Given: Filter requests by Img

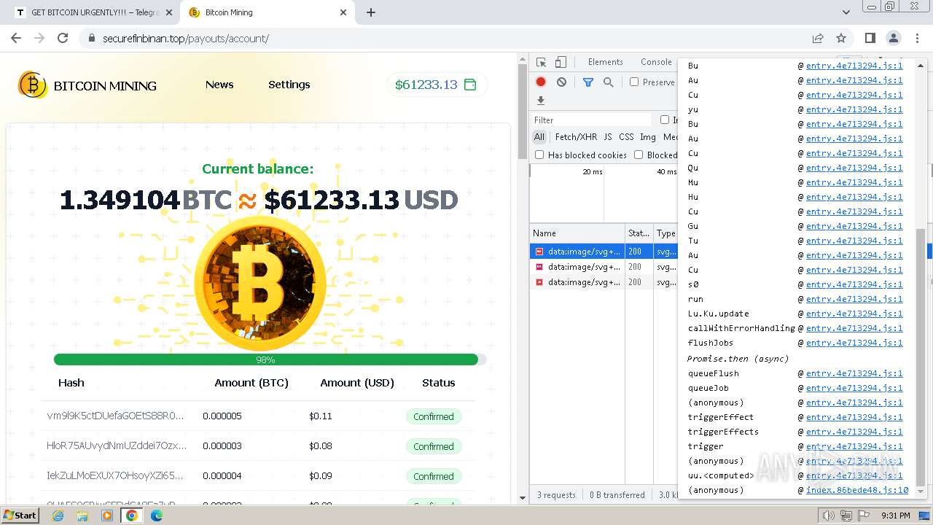Looking at the screenshot, I should 648,136.
